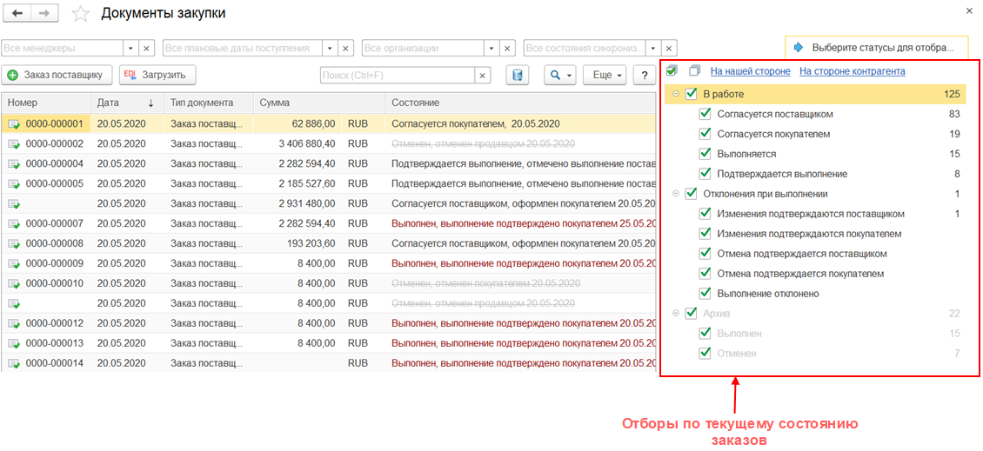Screen dimensions: 983x451
Task: Sort by the Дата column header
Action: click(127, 103)
